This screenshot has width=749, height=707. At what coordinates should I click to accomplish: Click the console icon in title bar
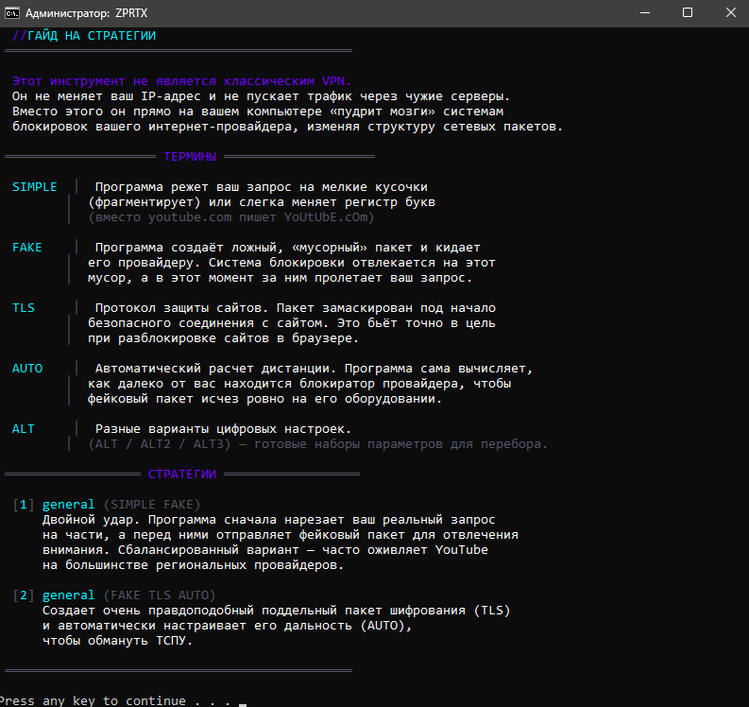click(x=12, y=13)
